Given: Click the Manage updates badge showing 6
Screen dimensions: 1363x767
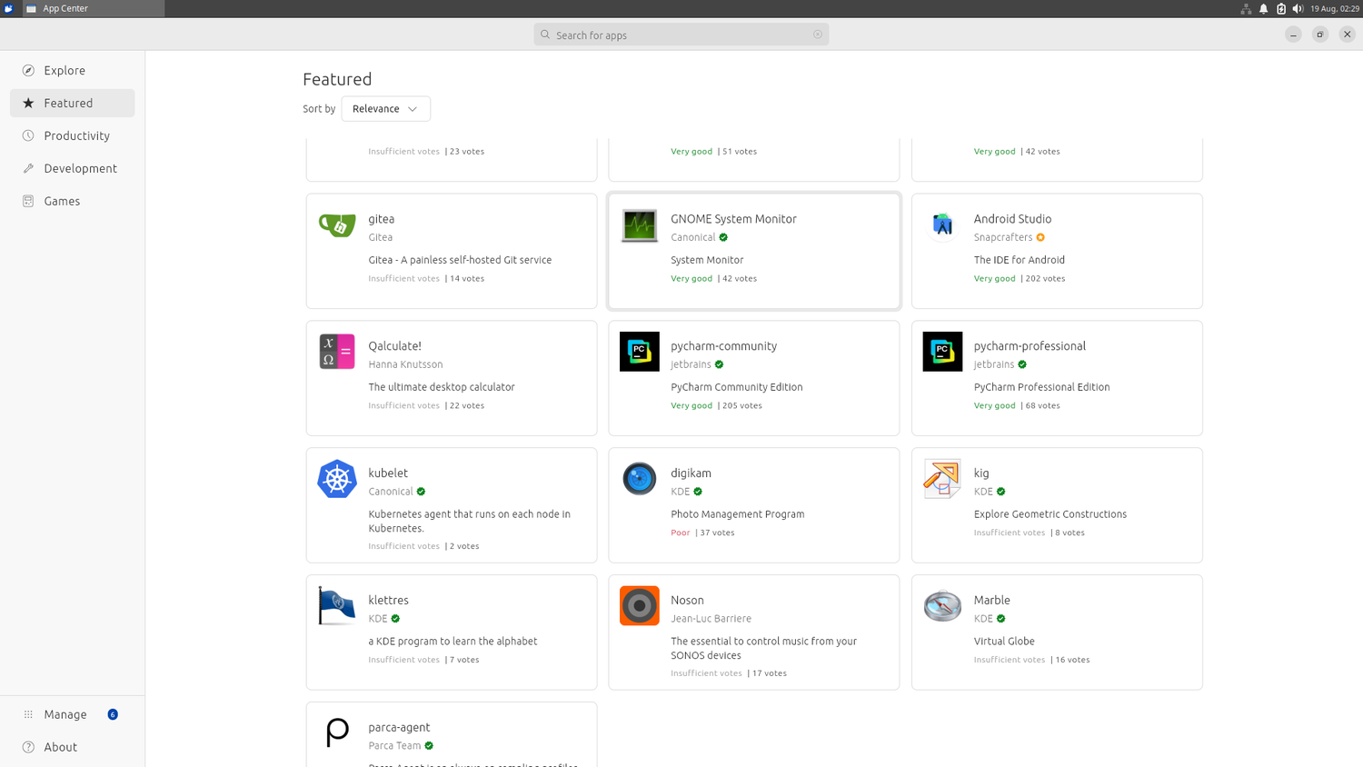Looking at the screenshot, I should (x=113, y=714).
